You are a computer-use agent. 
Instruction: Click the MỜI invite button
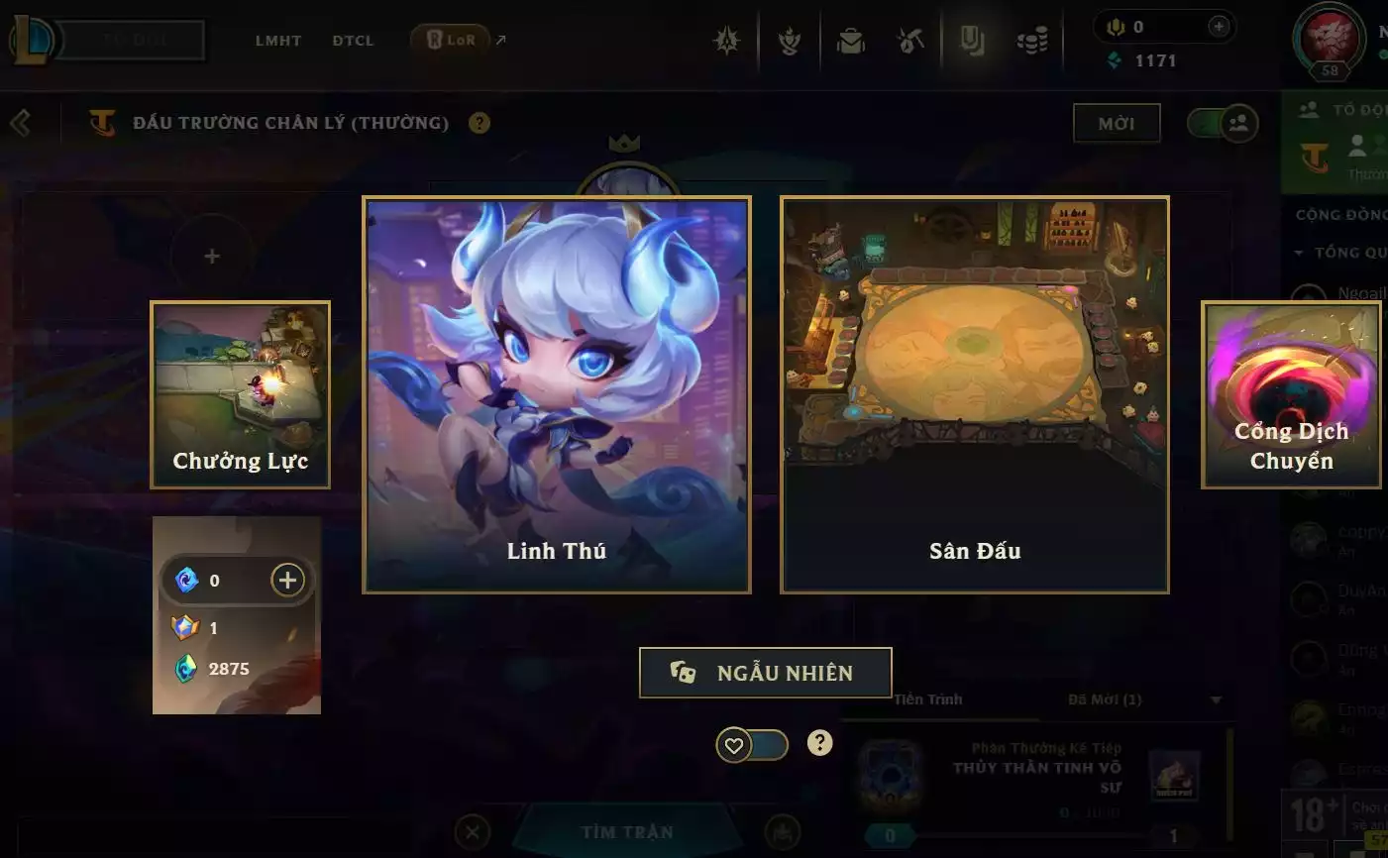pyautogui.click(x=1117, y=124)
